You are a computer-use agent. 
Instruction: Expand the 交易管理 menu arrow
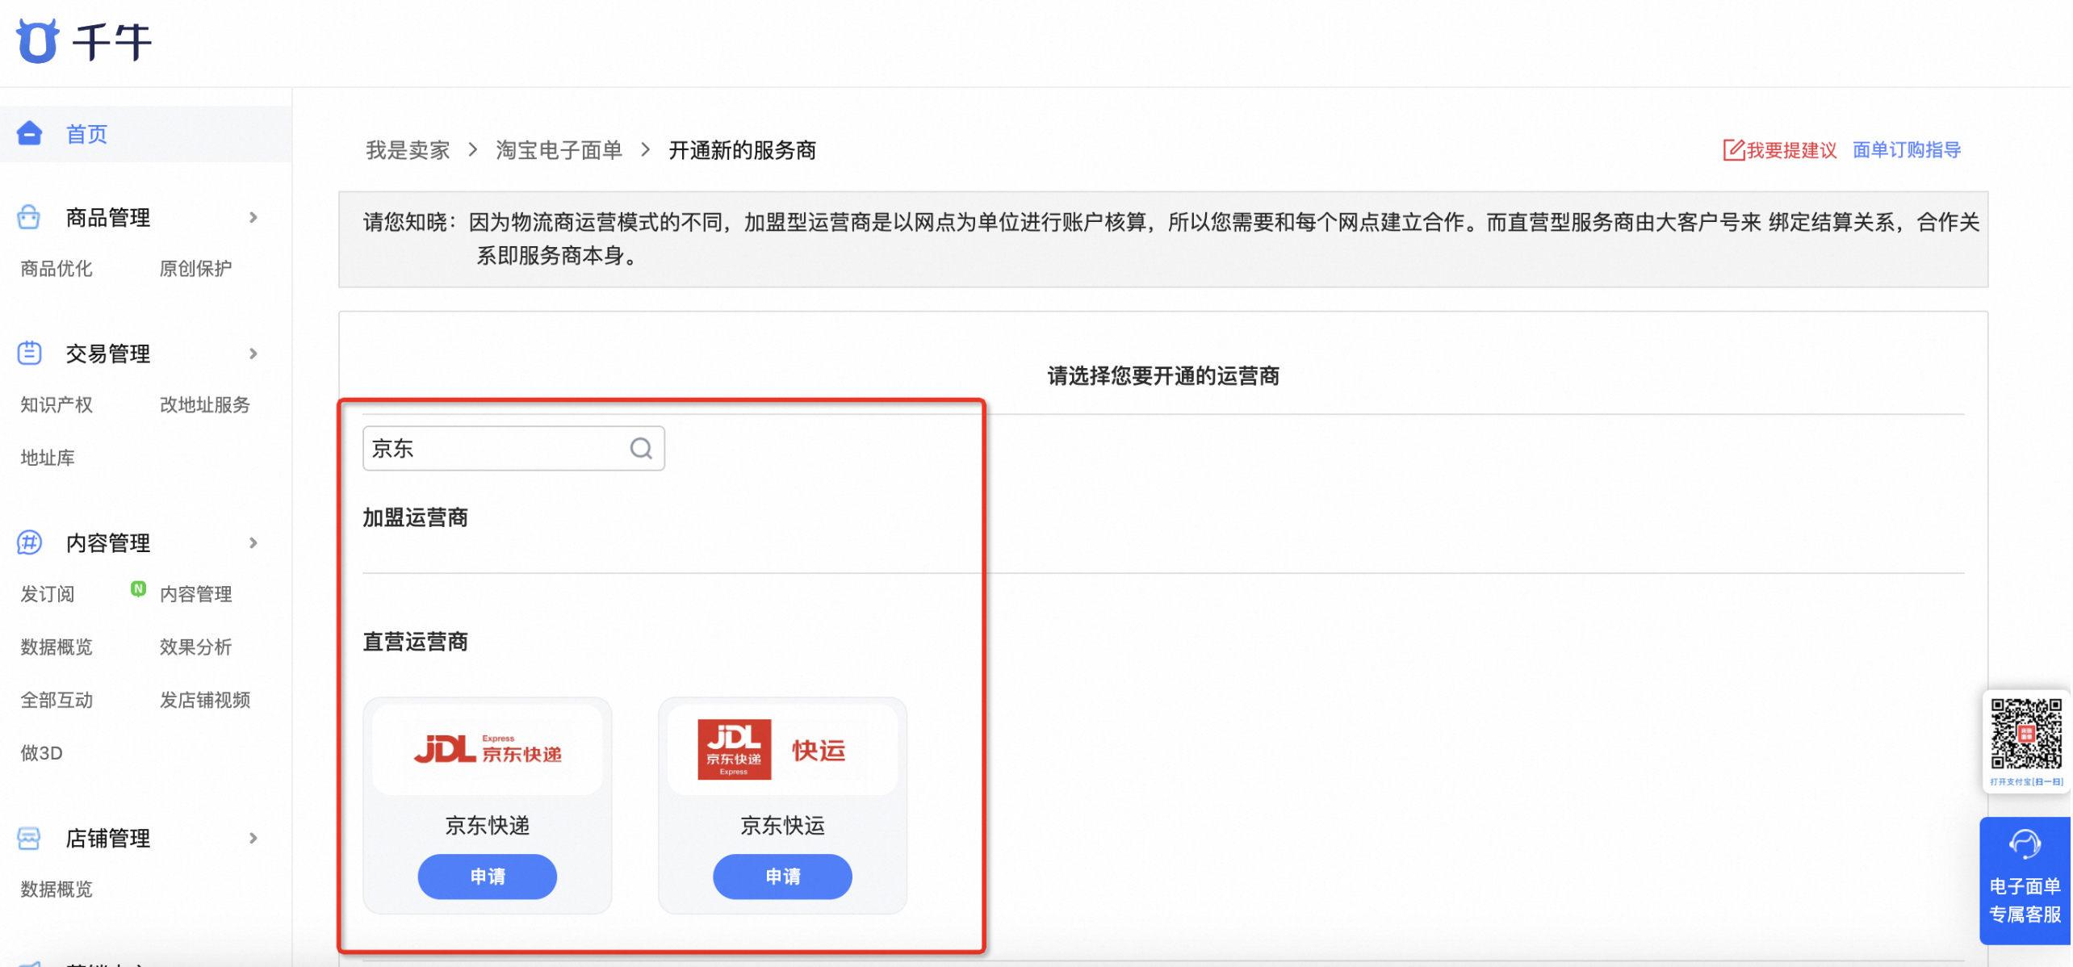(x=253, y=354)
